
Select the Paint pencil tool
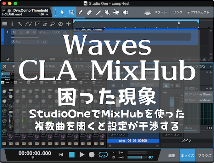pos(99,12)
